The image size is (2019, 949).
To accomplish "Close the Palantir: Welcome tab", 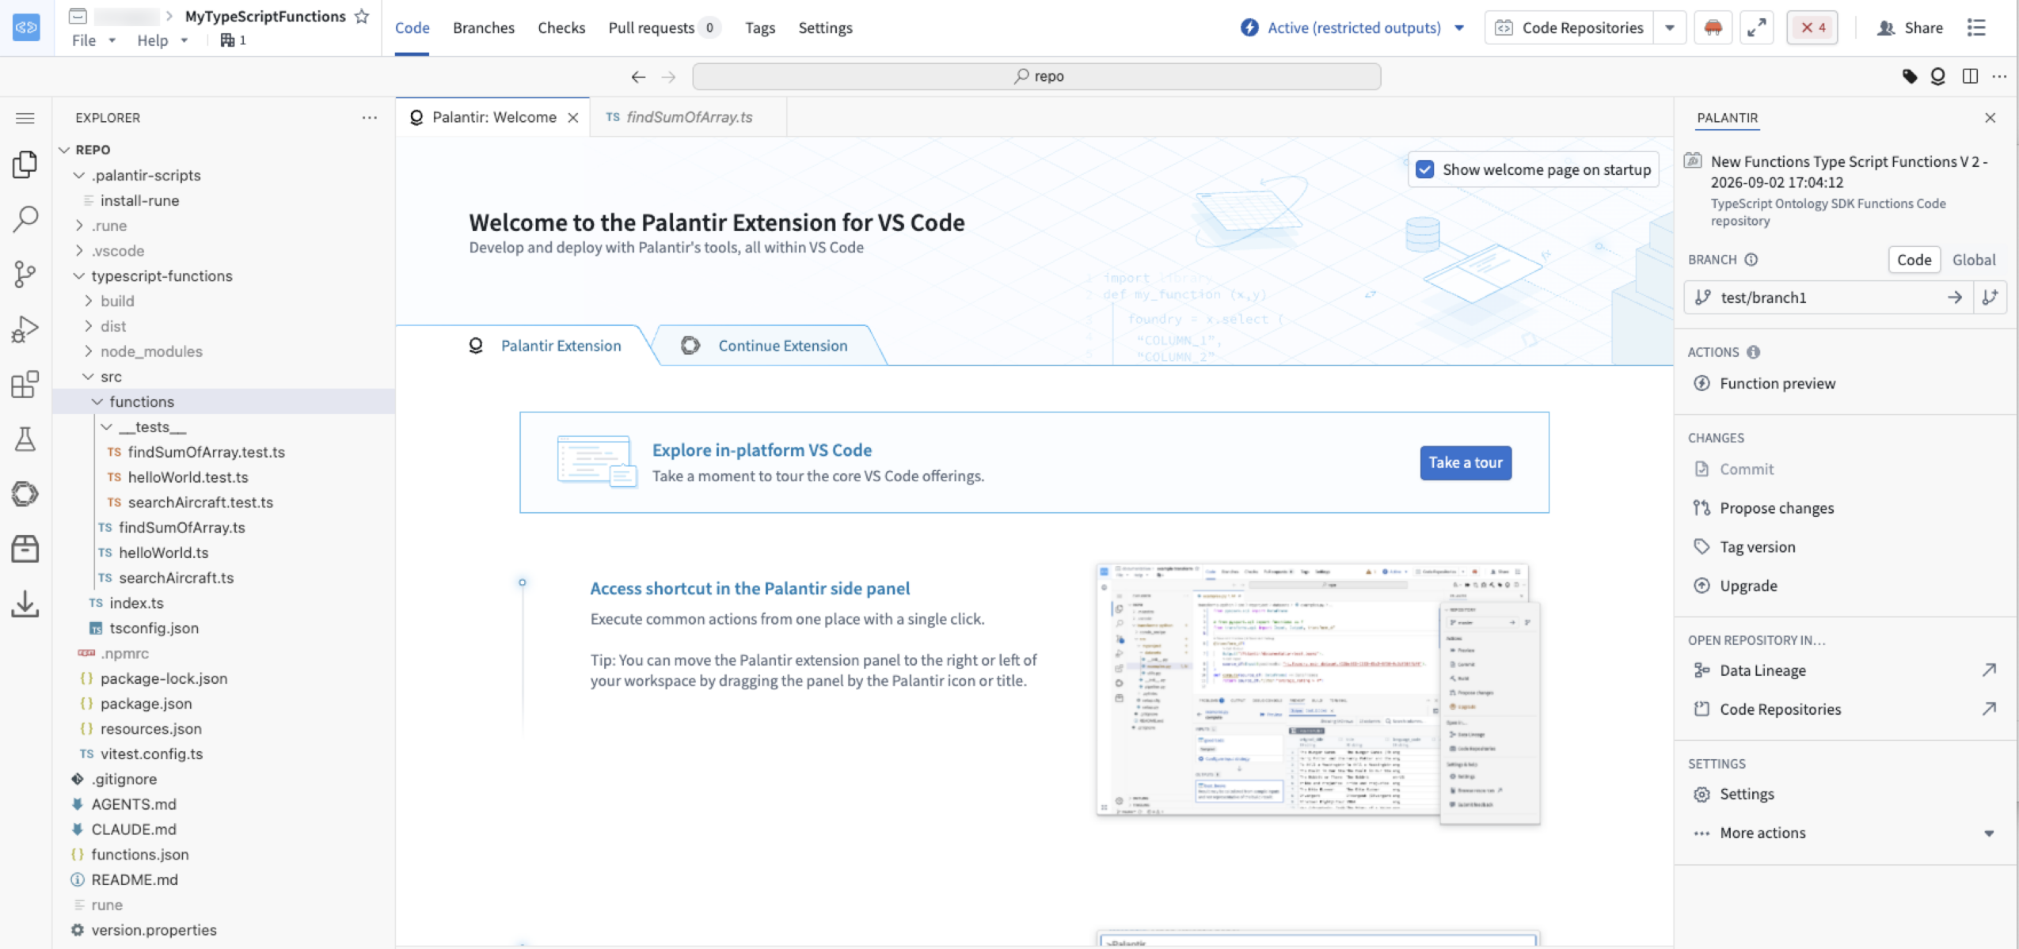I will click(573, 118).
